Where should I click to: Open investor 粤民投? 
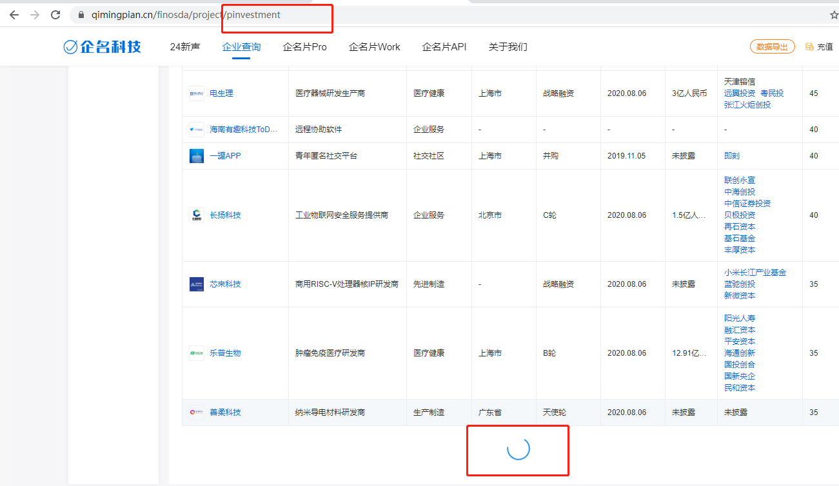click(x=772, y=93)
